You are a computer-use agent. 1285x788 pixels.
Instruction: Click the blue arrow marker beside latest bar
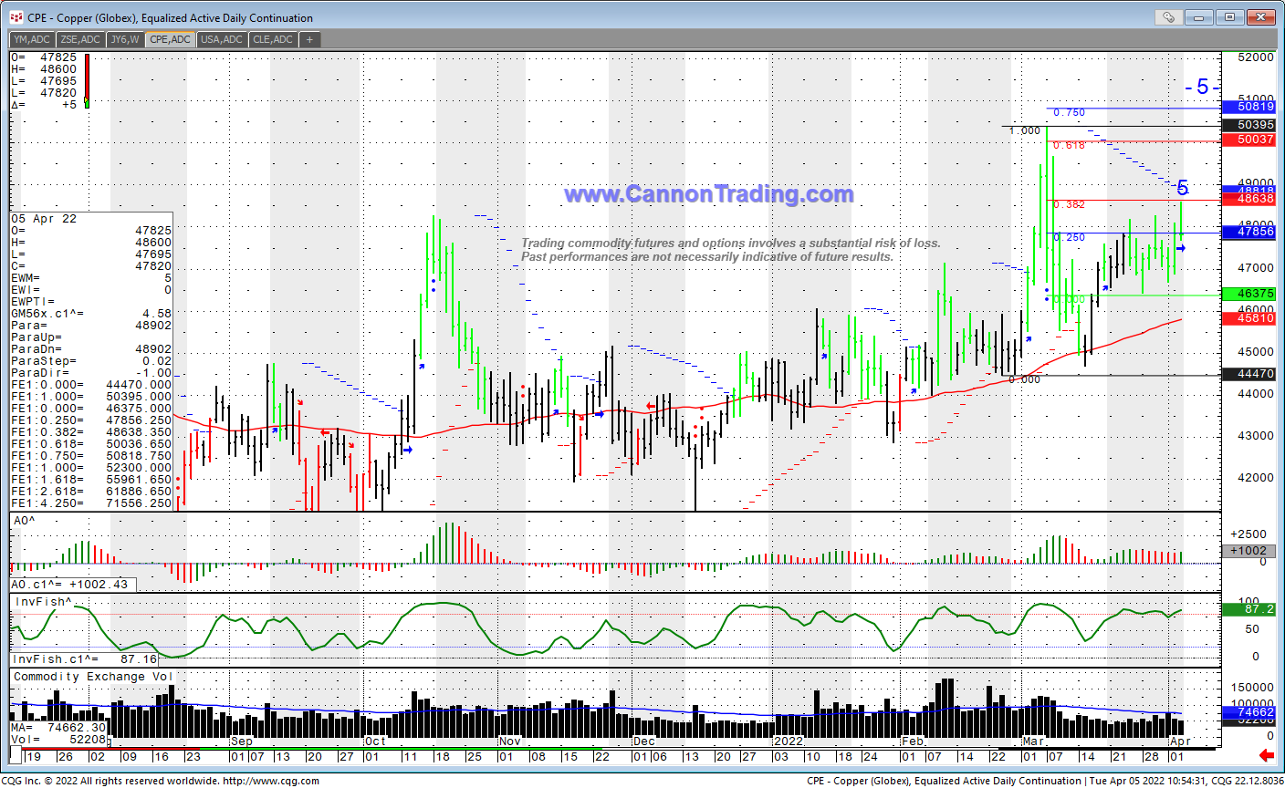click(1180, 248)
